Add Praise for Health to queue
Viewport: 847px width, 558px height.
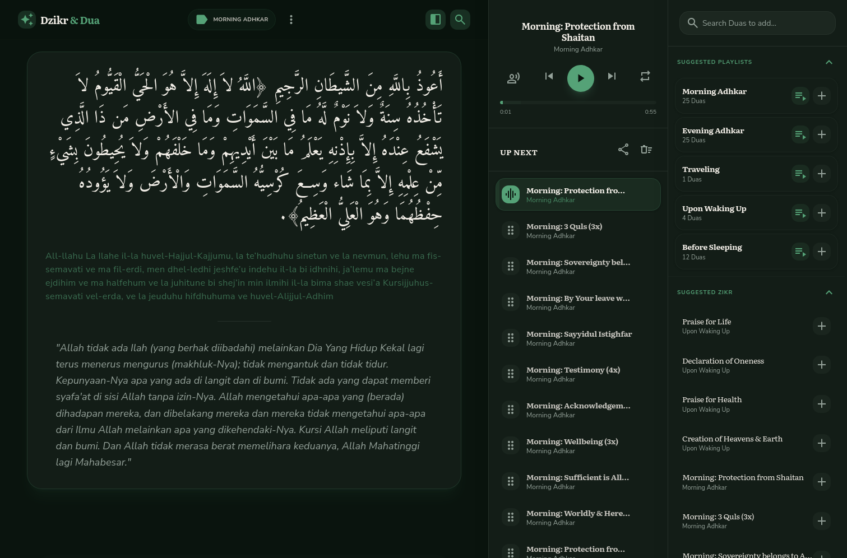tap(822, 404)
